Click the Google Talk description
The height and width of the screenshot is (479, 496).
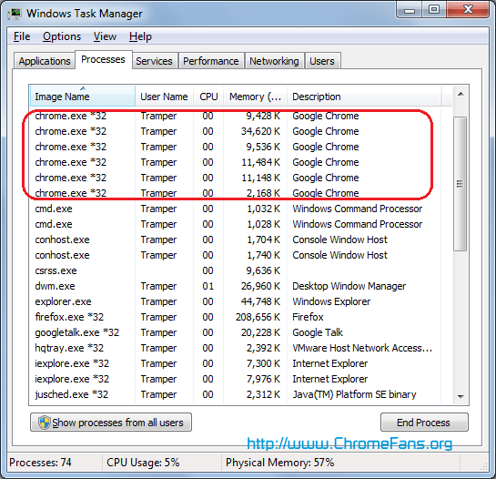[318, 332]
